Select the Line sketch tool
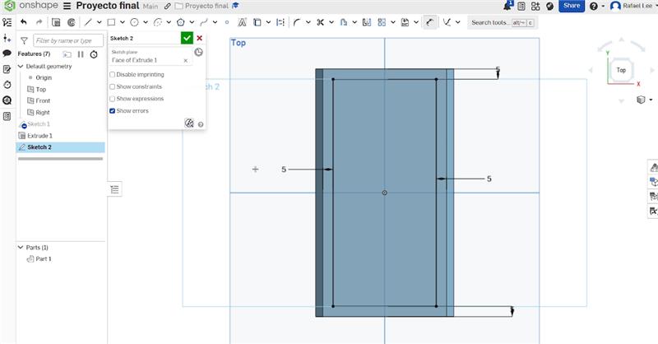This screenshot has height=344, width=658. [88, 22]
